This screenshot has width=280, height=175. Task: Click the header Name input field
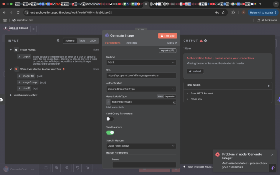coord(144,164)
